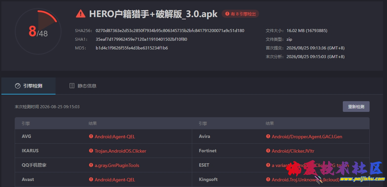Switch to the 静态信息 tab
Viewport: 387px width, 187px height.
(83, 86)
